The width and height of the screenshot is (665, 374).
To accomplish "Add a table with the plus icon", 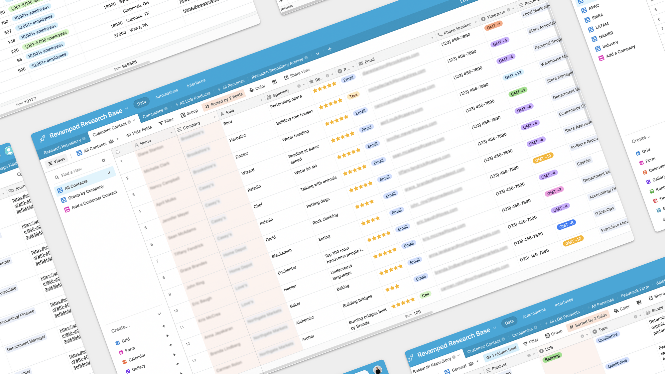I will pos(330,49).
